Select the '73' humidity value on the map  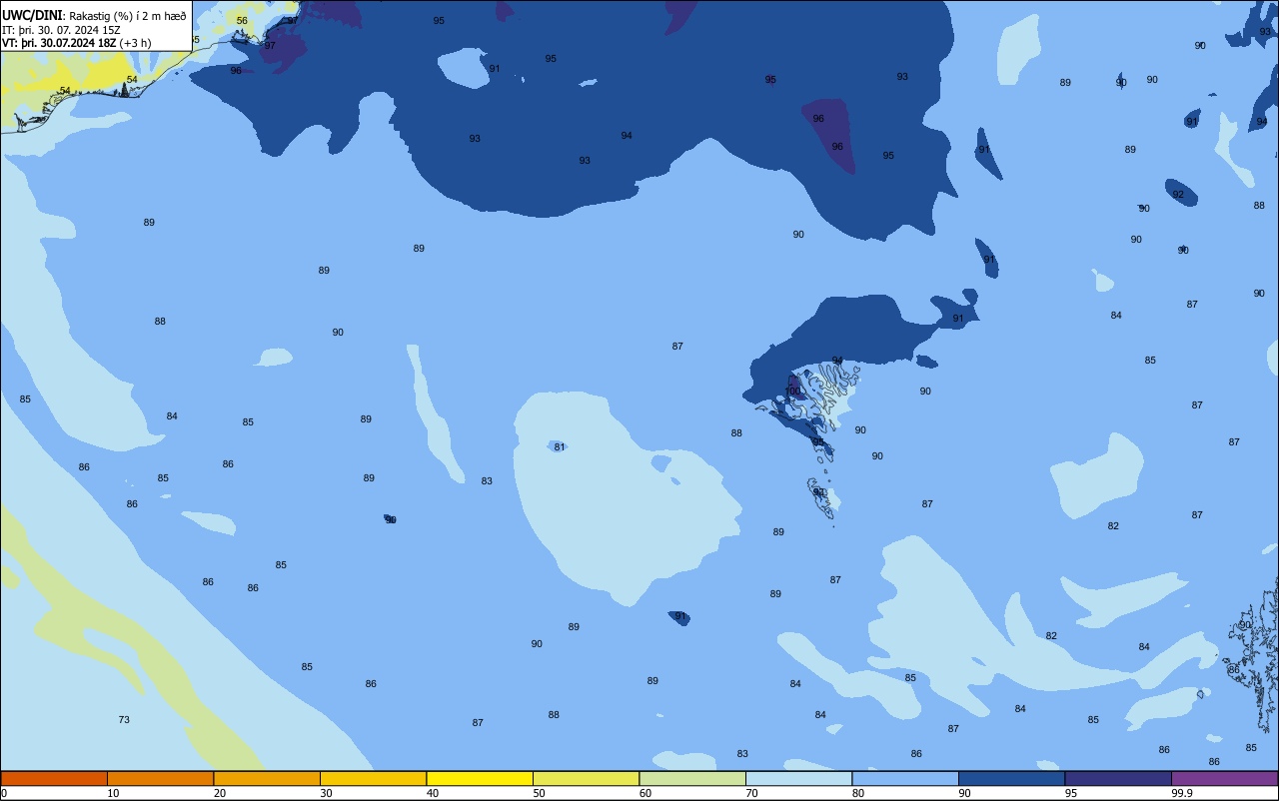tap(124, 719)
